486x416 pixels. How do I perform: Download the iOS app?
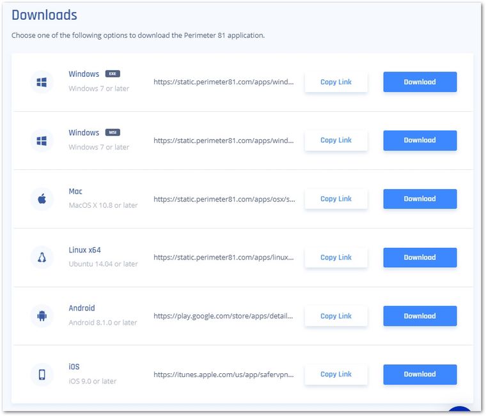pyautogui.click(x=419, y=374)
